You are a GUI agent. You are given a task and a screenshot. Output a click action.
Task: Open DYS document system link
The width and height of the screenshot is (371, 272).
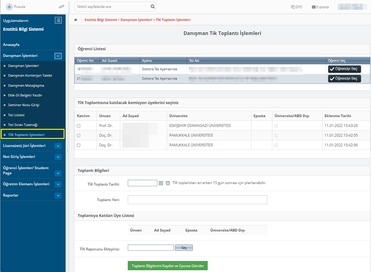tap(297, 7)
